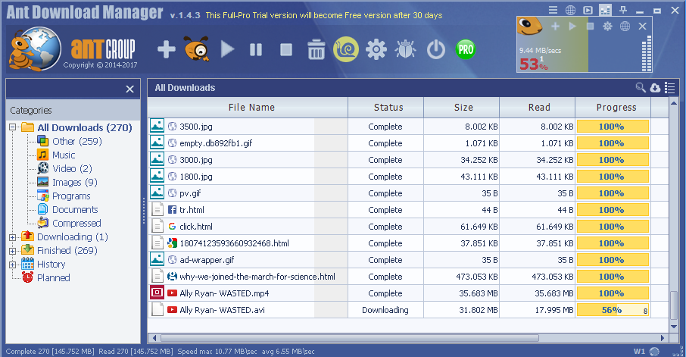Open the ant grabber tool icon
The image size is (686, 357).
[196, 49]
